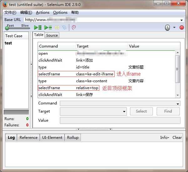Click the Pause/Resume toolbar icon
Image resolution: width=188 pixels, height=172 pixels.
pyautogui.click(x=57, y=28)
